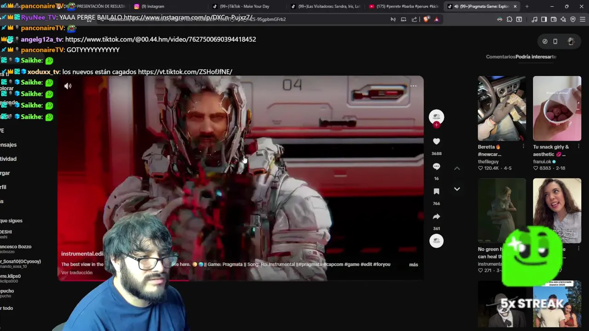The image size is (589, 331).
Task: Switch to the Comentarios tab
Action: point(500,57)
